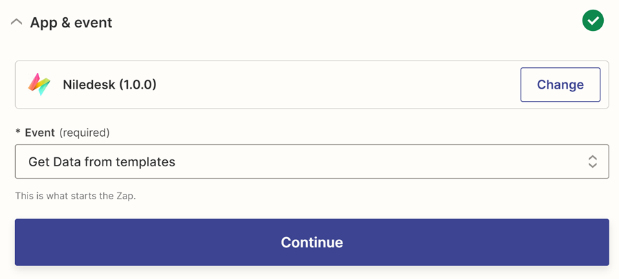This screenshot has width=619, height=279.
Task: Click the 'This is what starts the Zap' hint
Action: pos(76,196)
